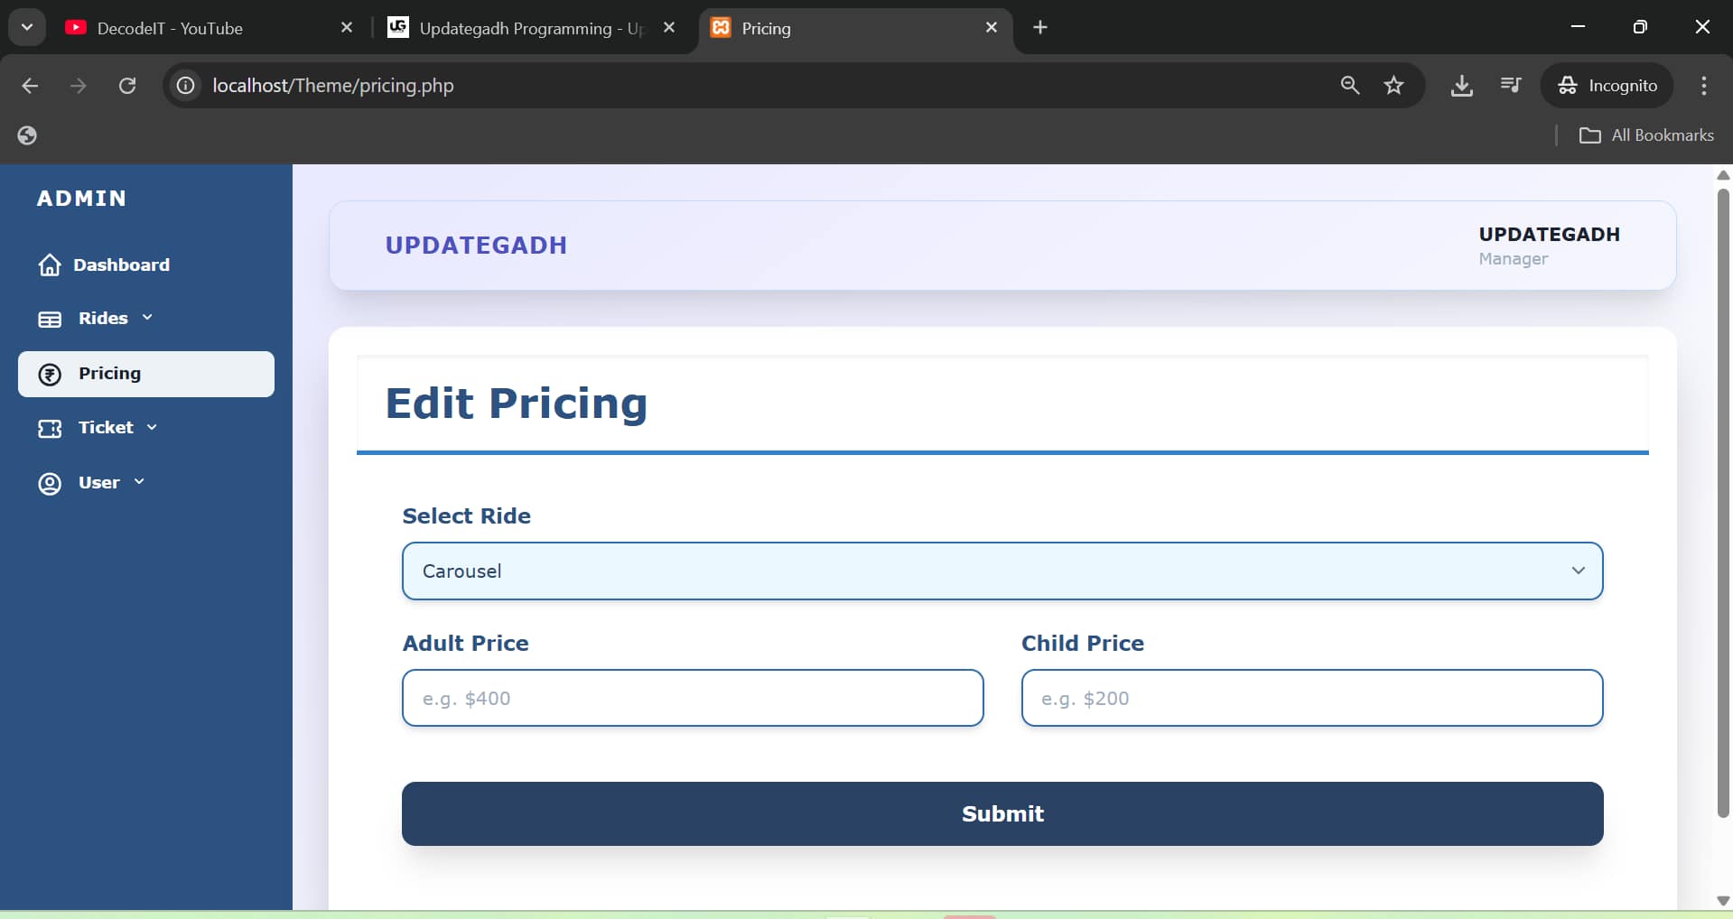Click the UPDATEGADH header brand link
Image resolution: width=1733 pixels, height=919 pixels.
[476, 246]
